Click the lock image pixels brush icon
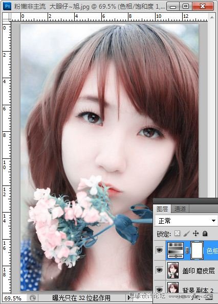The height and width of the screenshot is (304, 218). (187, 233)
